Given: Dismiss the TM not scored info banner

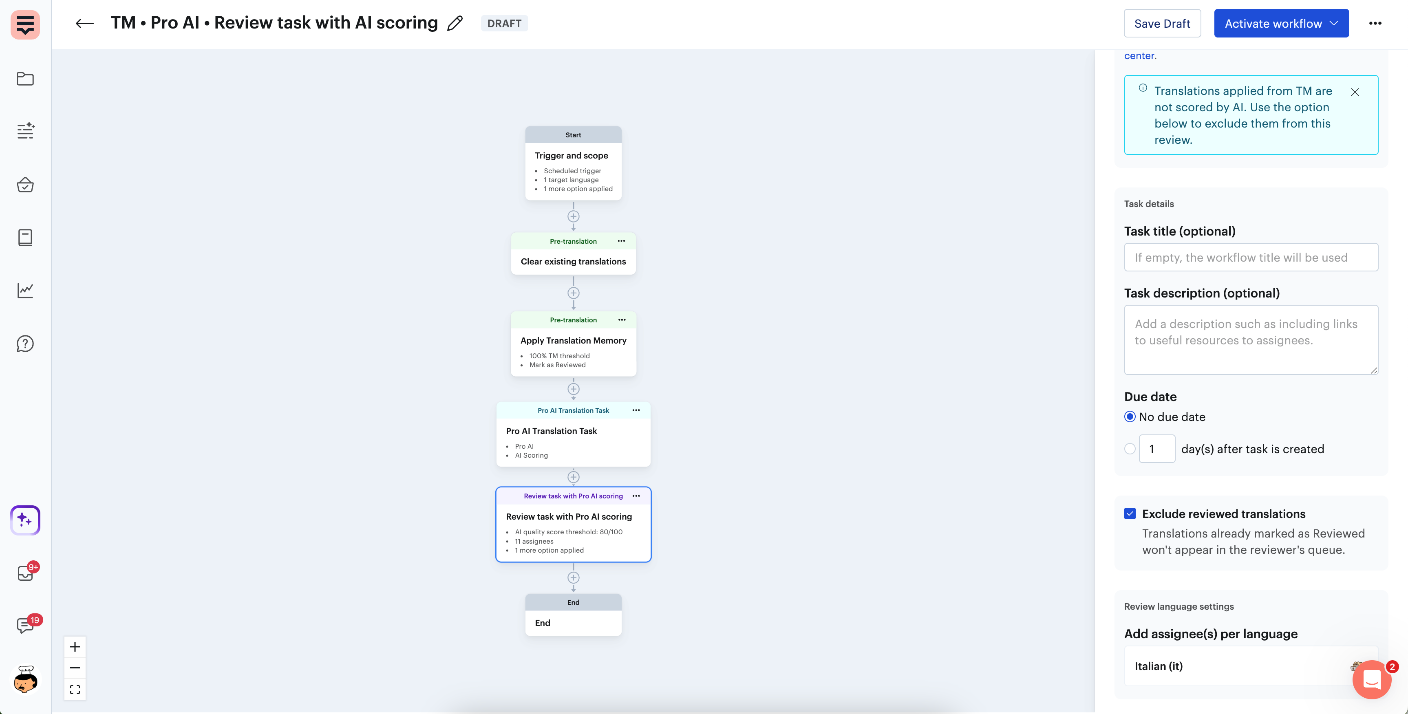Looking at the screenshot, I should (1355, 92).
